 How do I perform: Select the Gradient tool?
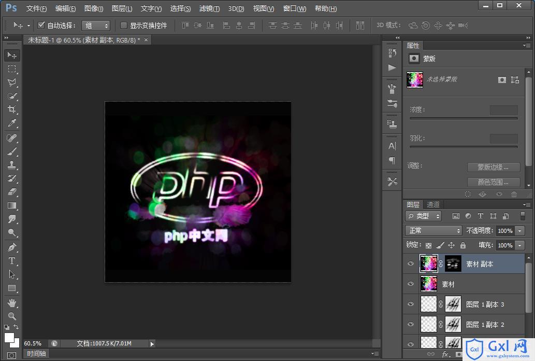12,205
